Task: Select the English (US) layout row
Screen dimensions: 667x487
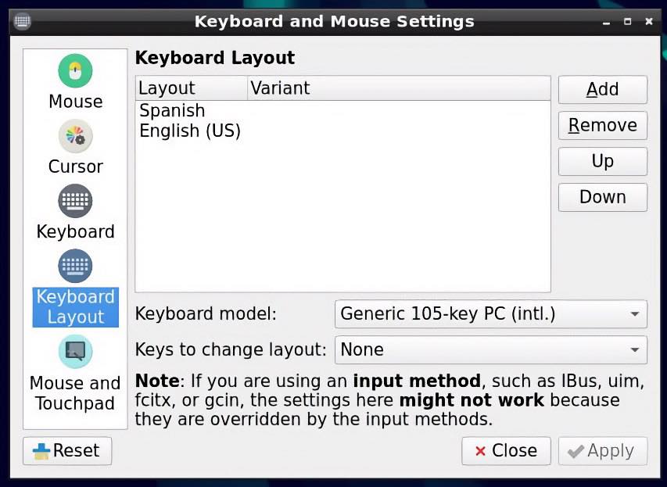Action: [x=342, y=131]
